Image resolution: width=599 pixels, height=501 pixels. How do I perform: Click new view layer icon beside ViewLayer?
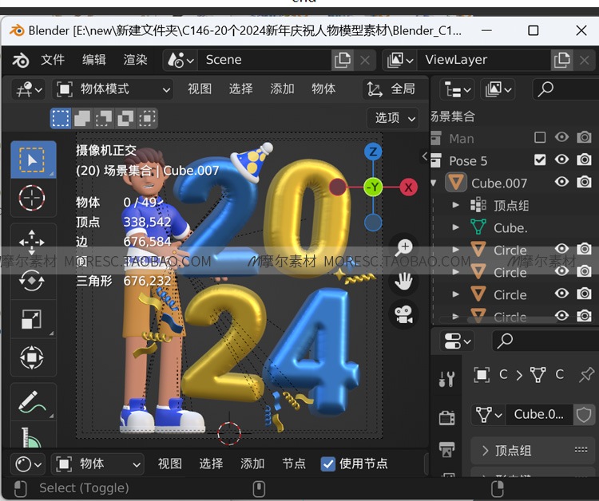pyautogui.click(x=562, y=60)
